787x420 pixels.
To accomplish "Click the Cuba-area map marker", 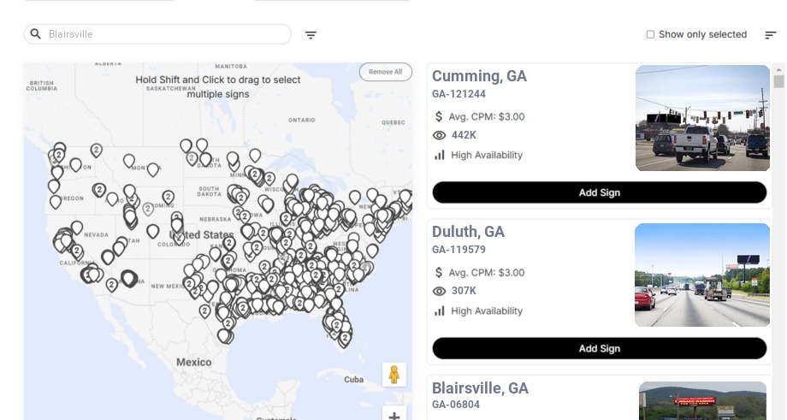I will point(345,338).
